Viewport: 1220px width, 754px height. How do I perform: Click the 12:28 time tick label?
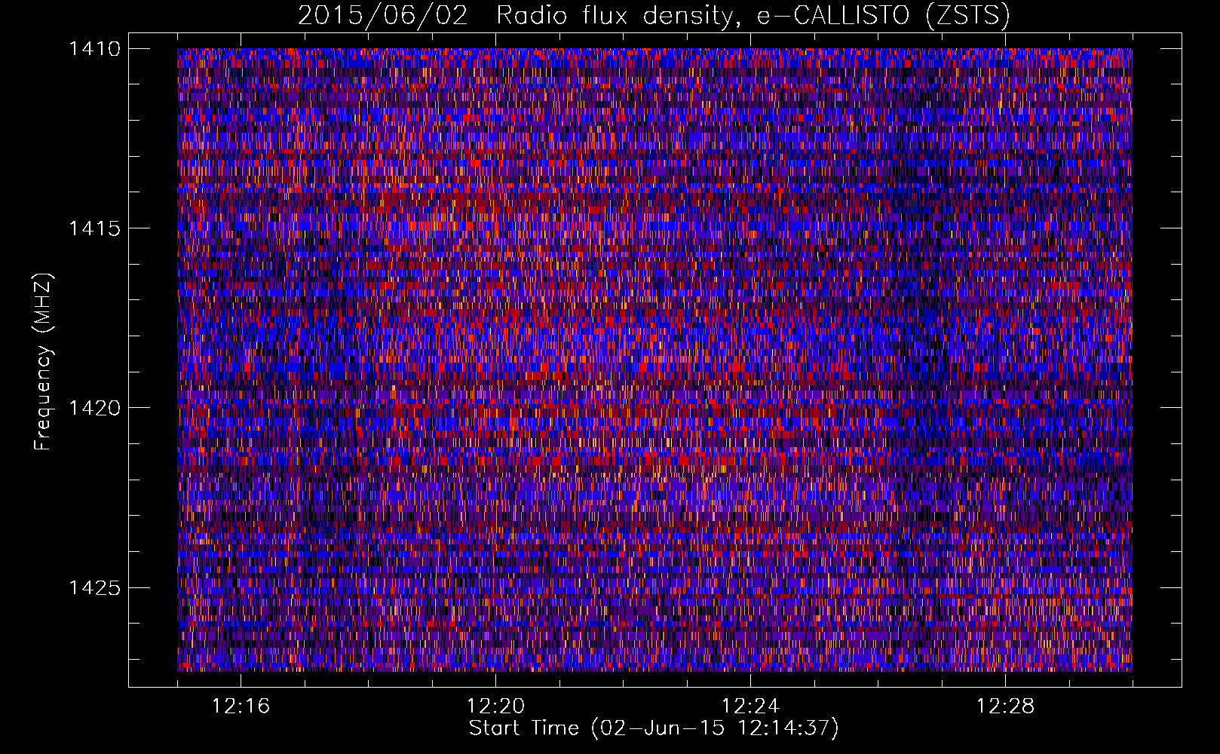[1005, 706]
